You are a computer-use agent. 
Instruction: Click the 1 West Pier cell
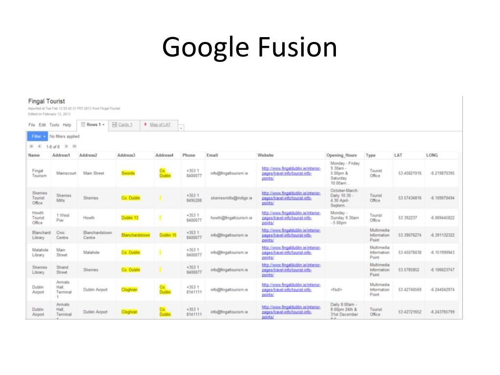coord(63,218)
